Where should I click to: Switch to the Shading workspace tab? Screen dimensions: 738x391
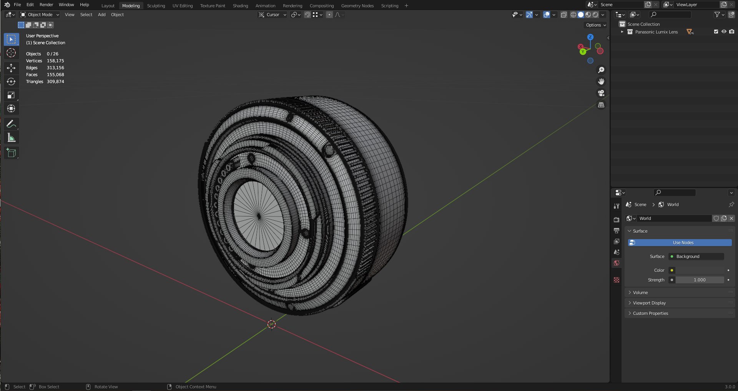[x=240, y=6]
